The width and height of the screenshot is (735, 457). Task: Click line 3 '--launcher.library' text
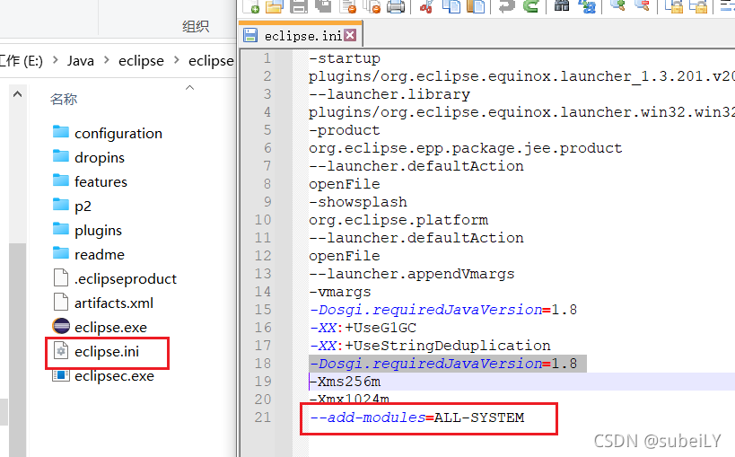click(x=389, y=94)
